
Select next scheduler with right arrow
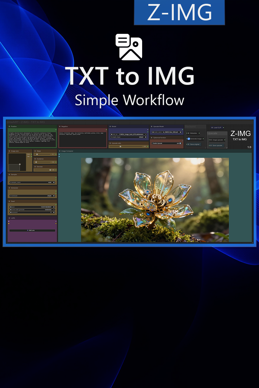click(x=54, y=196)
